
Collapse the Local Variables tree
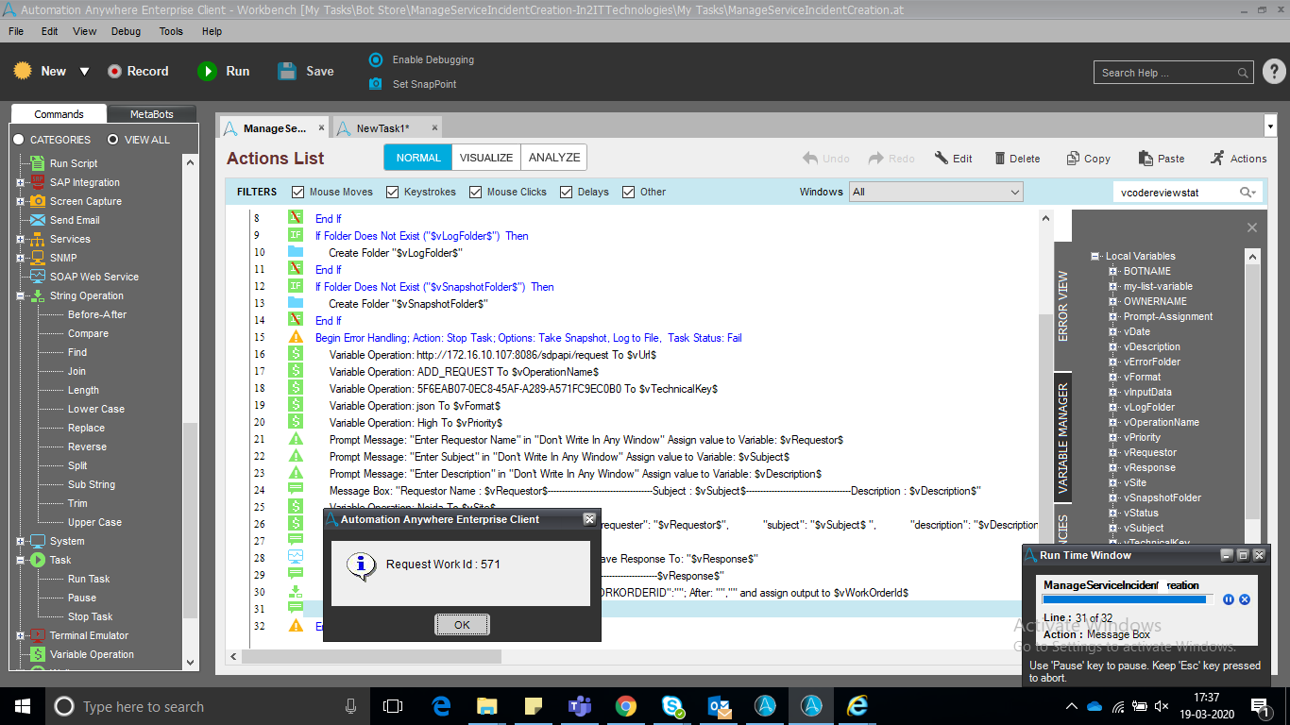[1095, 257]
